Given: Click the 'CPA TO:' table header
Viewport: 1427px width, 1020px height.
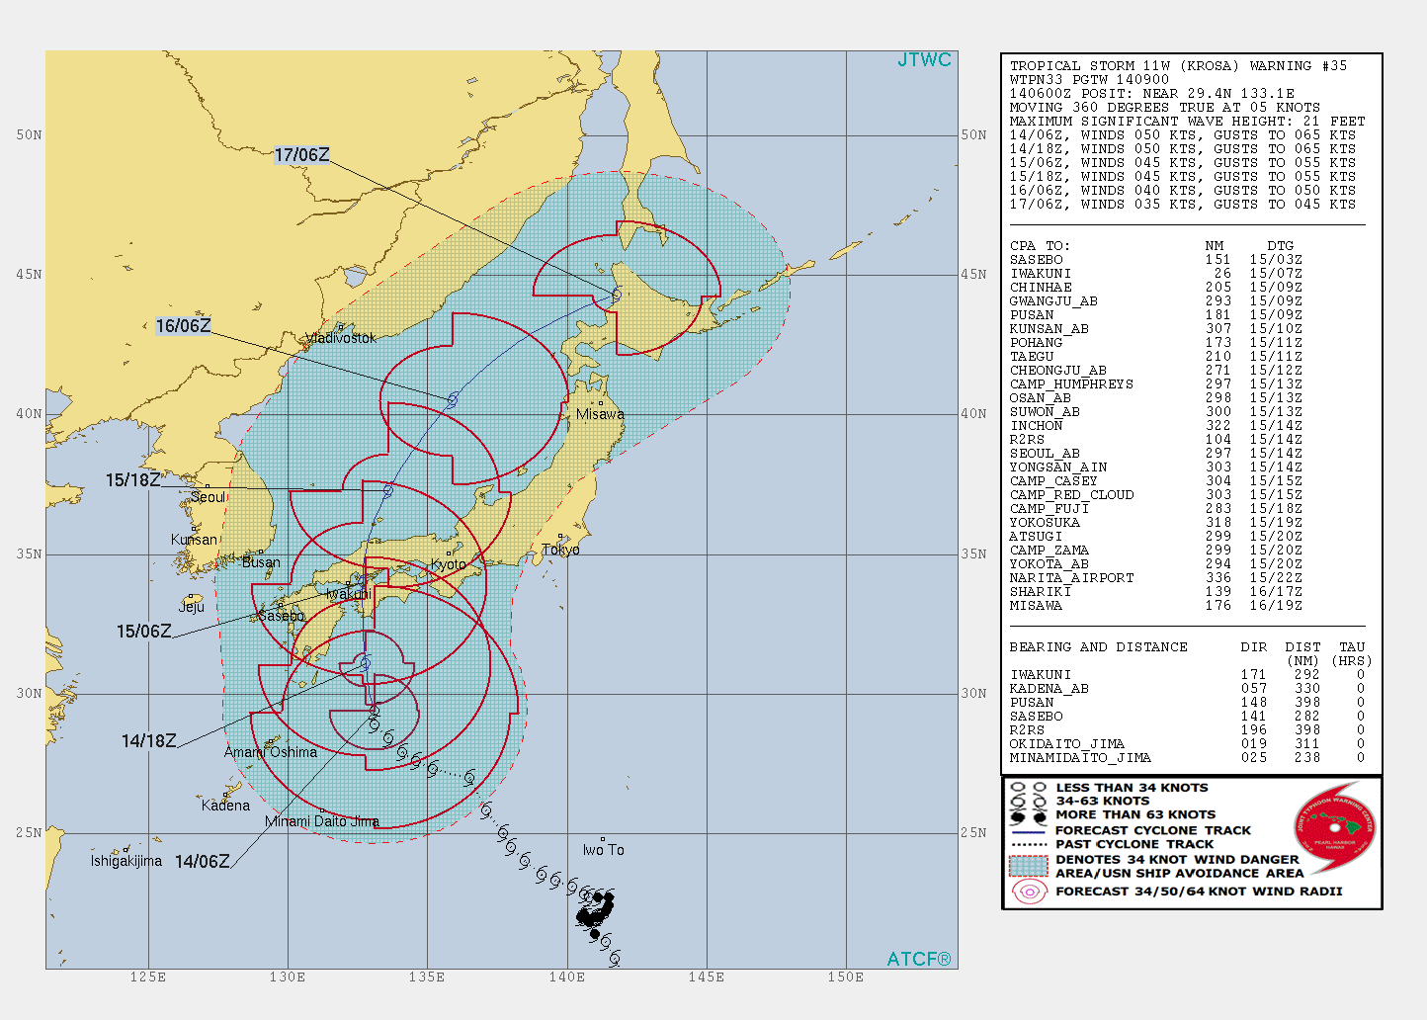Looking at the screenshot, I should (1040, 246).
